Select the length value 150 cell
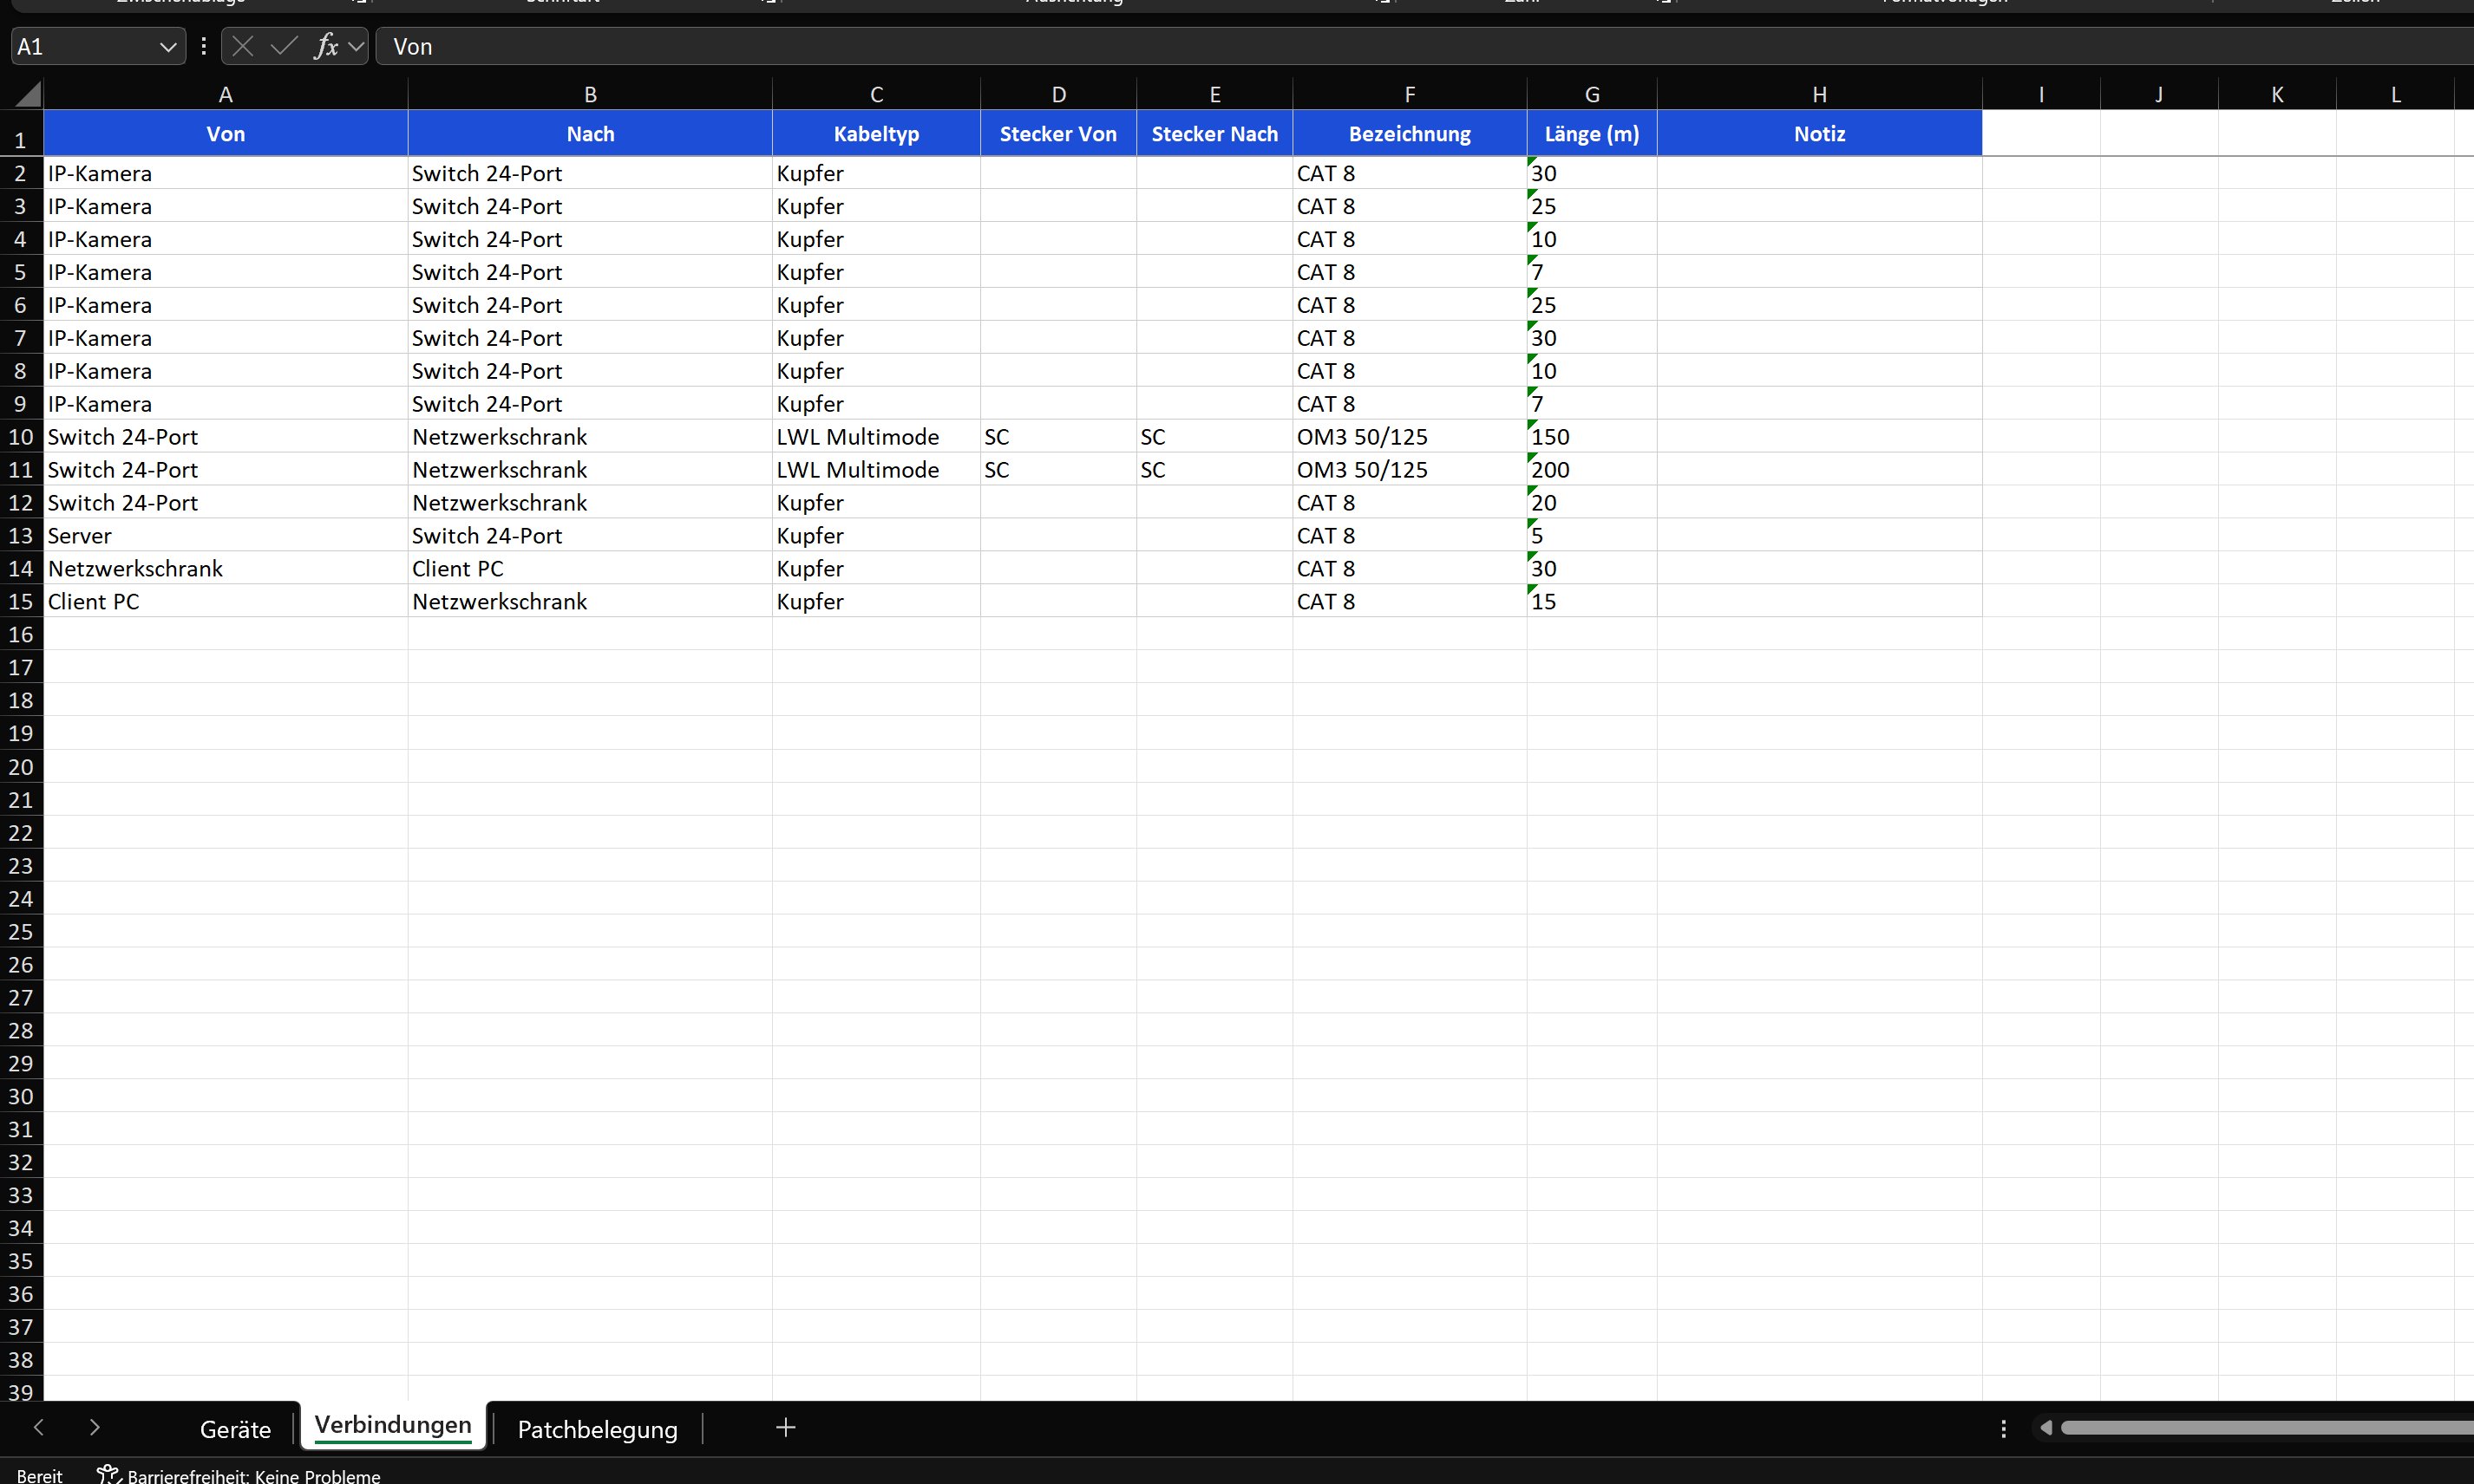This screenshot has height=1484, width=2474. pyautogui.click(x=1593, y=437)
